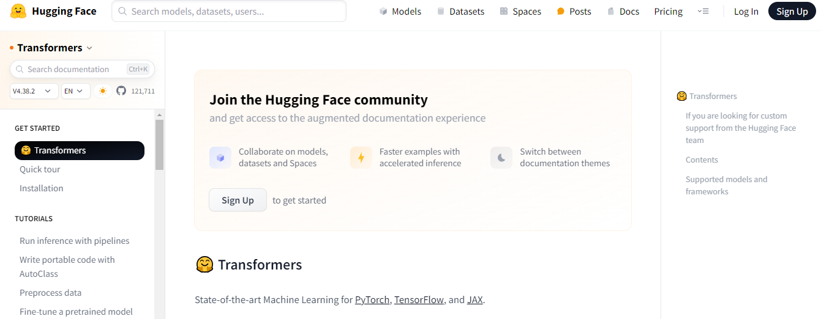821x319 pixels.
Task: Open Pricing in the top navigation
Action: [668, 12]
